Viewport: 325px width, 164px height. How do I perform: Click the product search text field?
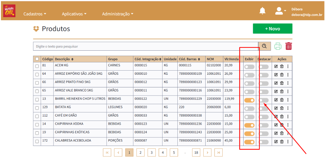[145, 46]
